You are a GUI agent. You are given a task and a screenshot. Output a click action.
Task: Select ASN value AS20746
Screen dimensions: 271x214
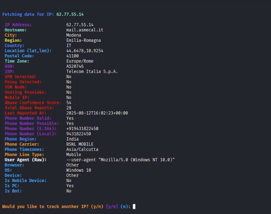point(75,66)
